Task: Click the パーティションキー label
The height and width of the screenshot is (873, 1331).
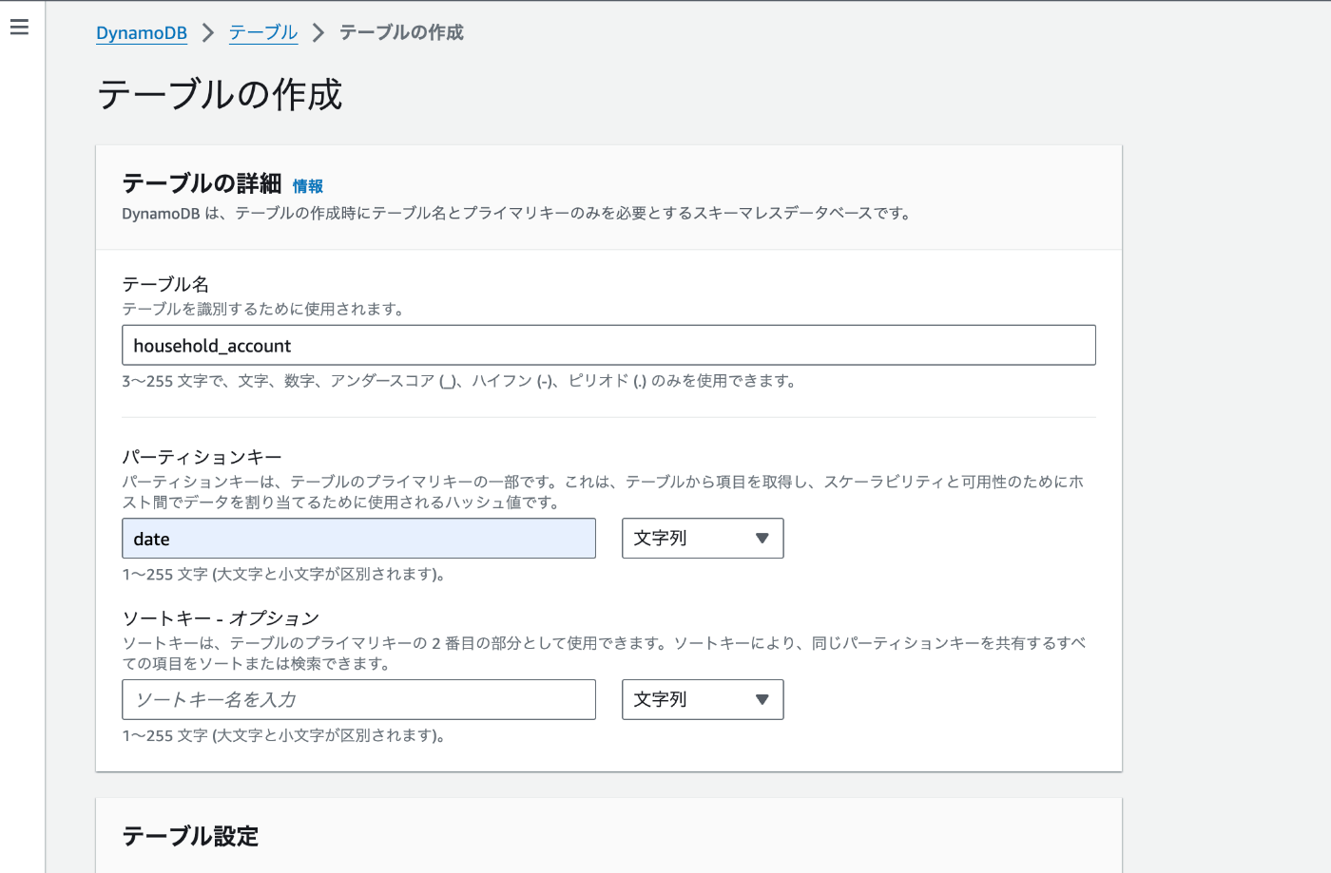Action: coord(202,457)
